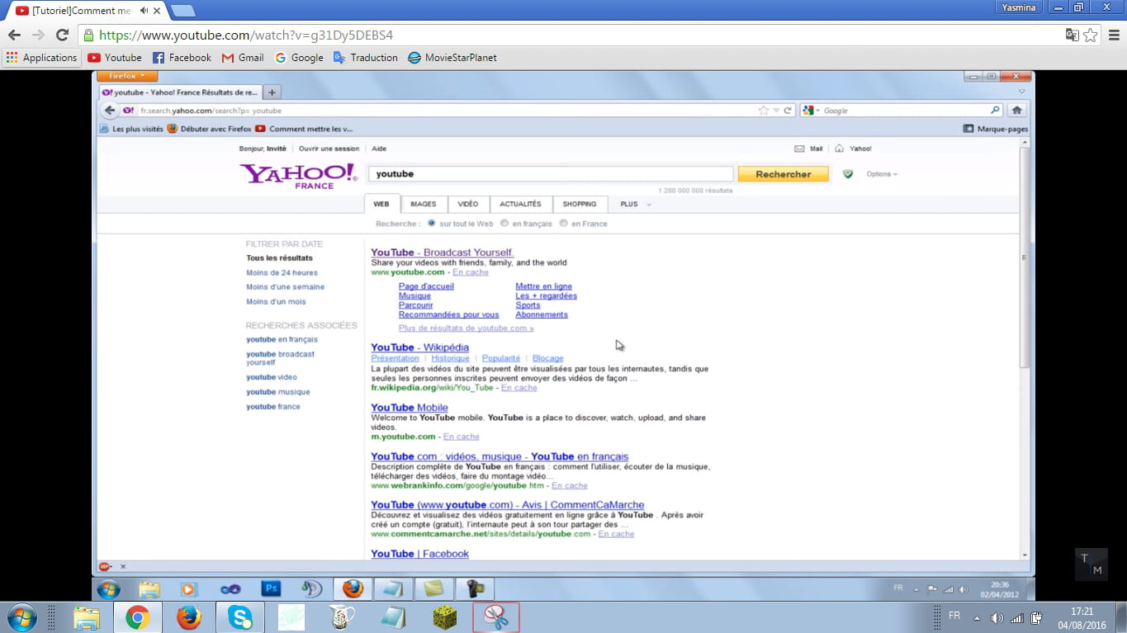
Task: Switch to the VIDÉO tab
Action: click(x=468, y=204)
